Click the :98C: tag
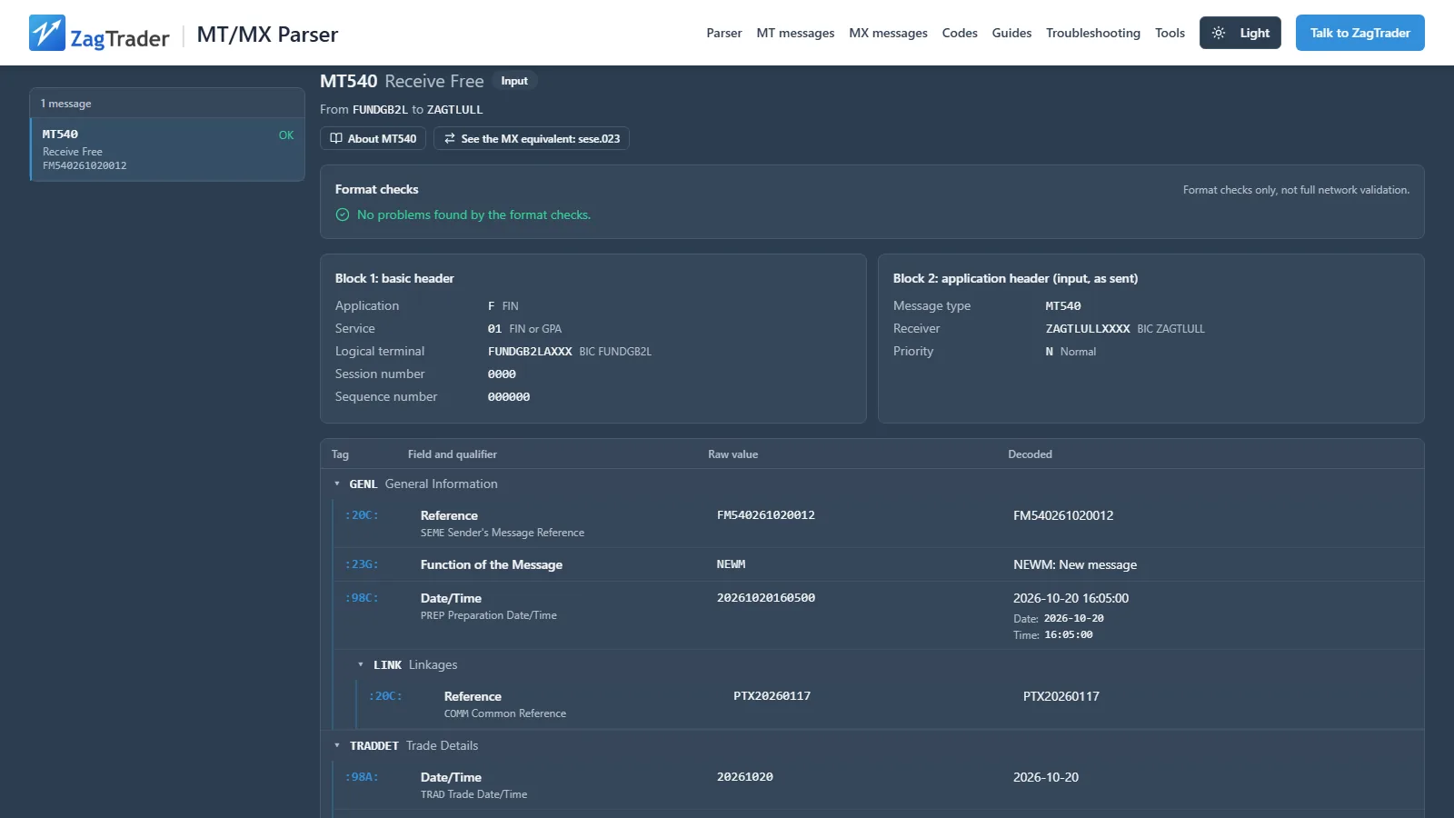The width and height of the screenshot is (1454, 818). (362, 598)
